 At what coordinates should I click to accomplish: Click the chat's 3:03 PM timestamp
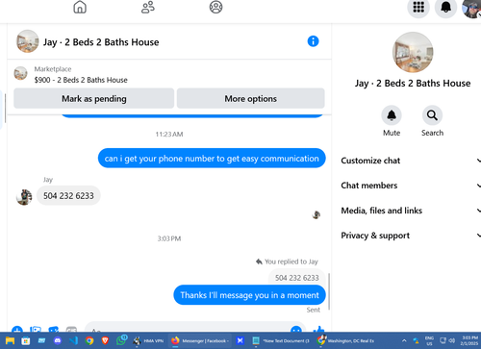169,238
